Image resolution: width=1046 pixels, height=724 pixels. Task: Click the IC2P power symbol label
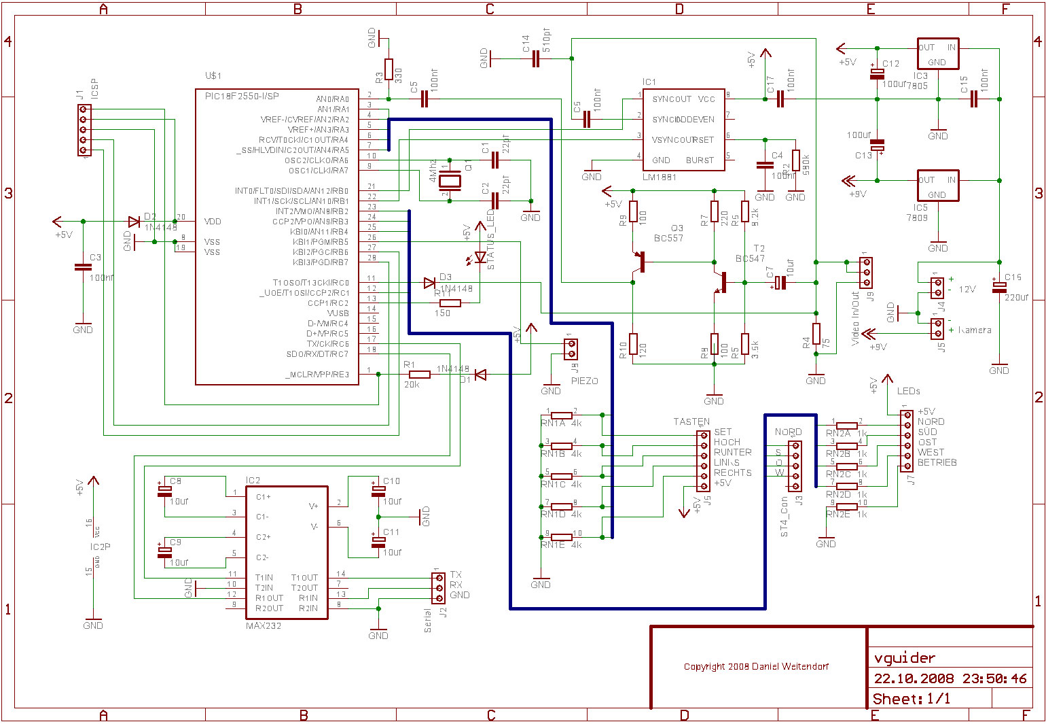(x=100, y=547)
